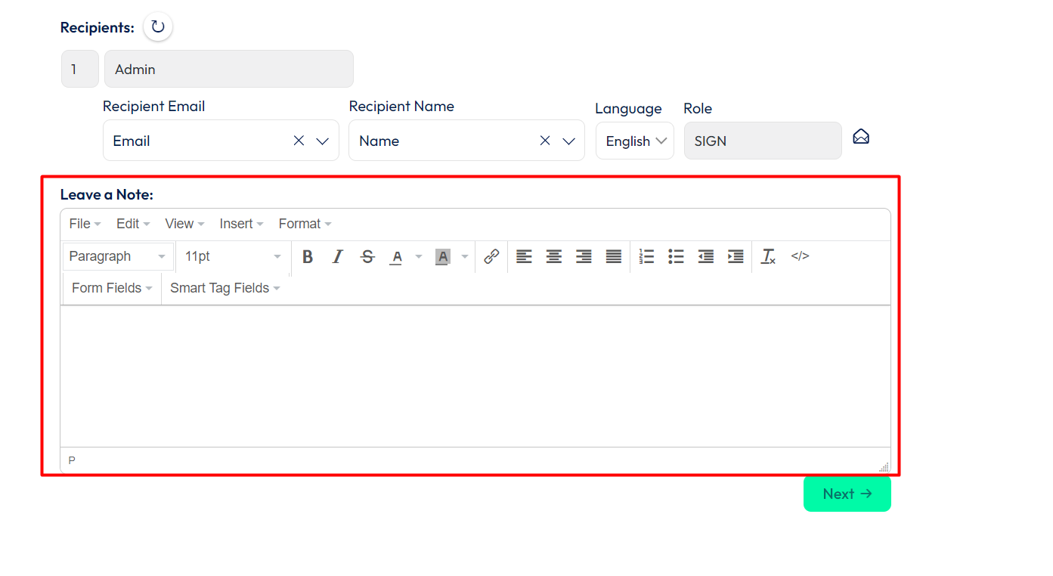Screen dimensions: 1053x576
Task: Click the refresh recipients icon
Action: click(x=157, y=27)
